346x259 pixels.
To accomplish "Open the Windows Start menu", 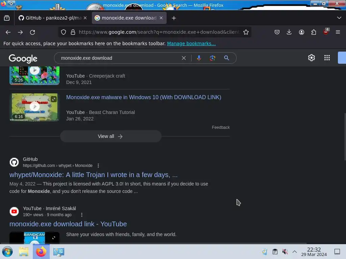I will point(7,252).
